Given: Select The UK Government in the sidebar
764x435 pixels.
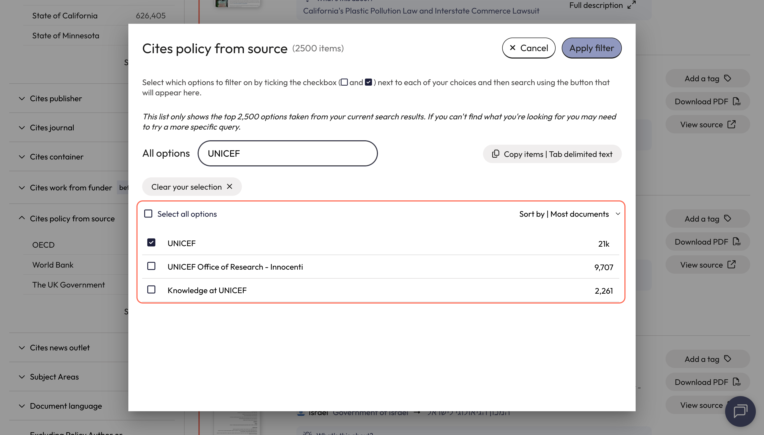Looking at the screenshot, I should coord(69,285).
